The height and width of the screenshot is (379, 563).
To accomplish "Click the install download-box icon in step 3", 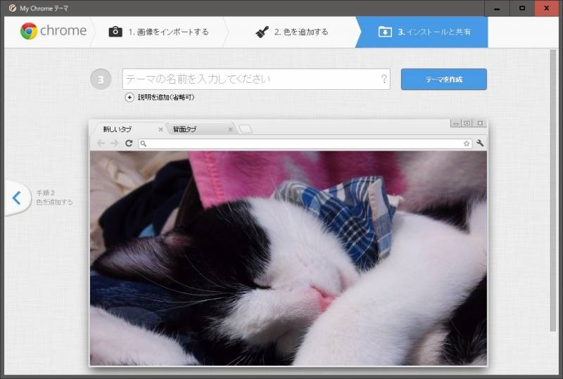I will coord(385,32).
